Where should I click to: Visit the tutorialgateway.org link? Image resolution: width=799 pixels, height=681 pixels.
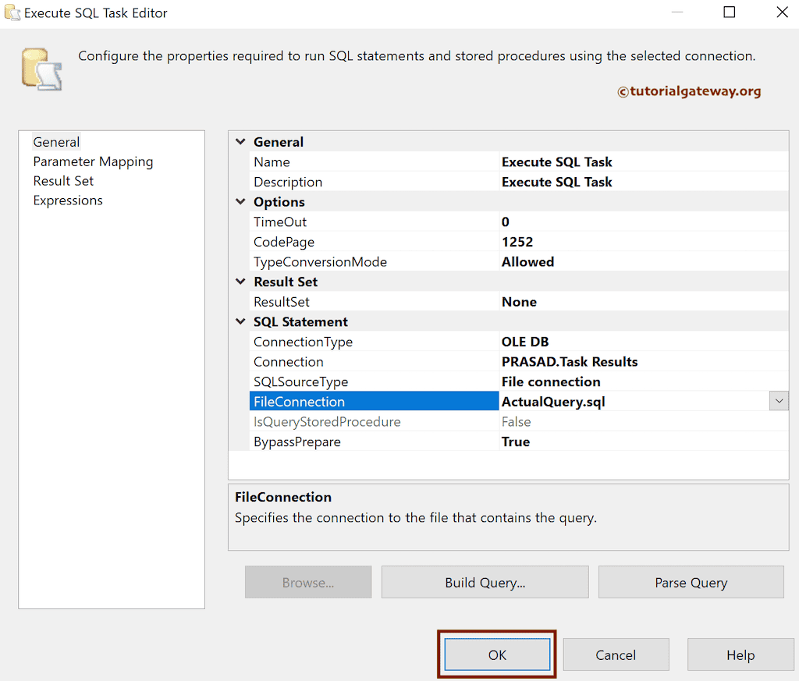click(690, 91)
